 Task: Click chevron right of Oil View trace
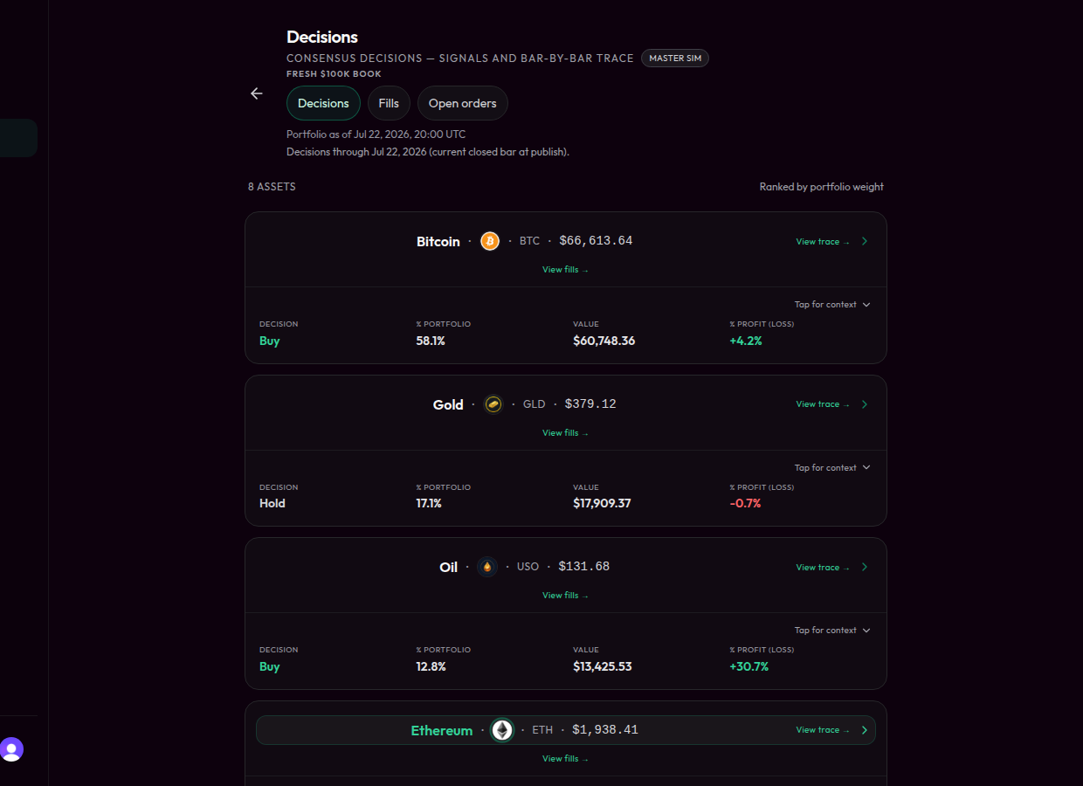[x=865, y=567]
